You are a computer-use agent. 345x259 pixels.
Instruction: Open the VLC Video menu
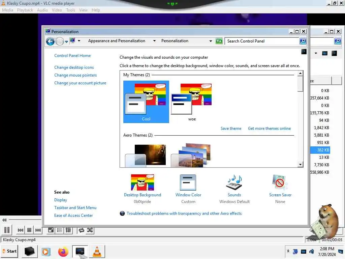coord(57,10)
